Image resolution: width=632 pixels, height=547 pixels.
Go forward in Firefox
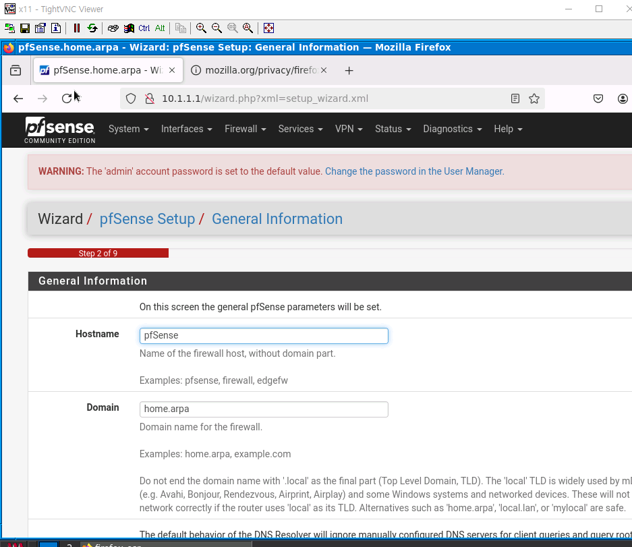[x=42, y=98]
